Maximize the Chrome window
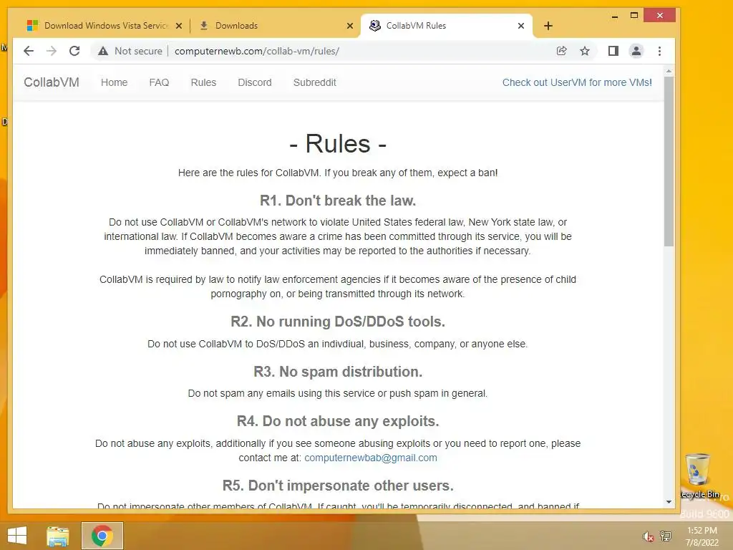The image size is (733, 550). [634, 16]
